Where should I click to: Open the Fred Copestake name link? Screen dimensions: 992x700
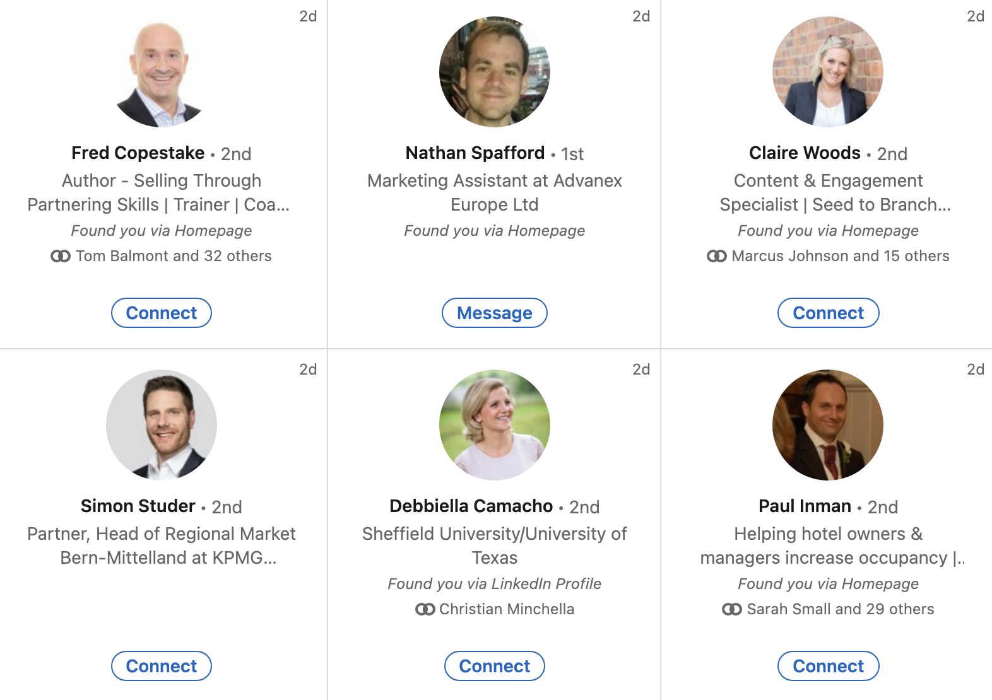pos(138,153)
